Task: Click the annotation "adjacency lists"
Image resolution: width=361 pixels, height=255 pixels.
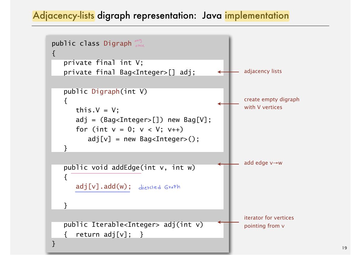Action: pyautogui.click(x=263, y=71)
